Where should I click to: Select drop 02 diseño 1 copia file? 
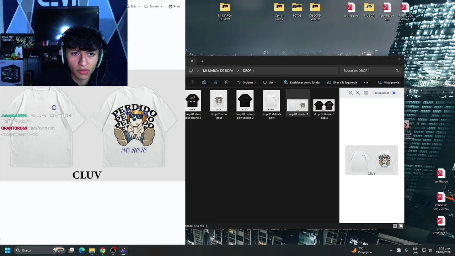(324, 108)
